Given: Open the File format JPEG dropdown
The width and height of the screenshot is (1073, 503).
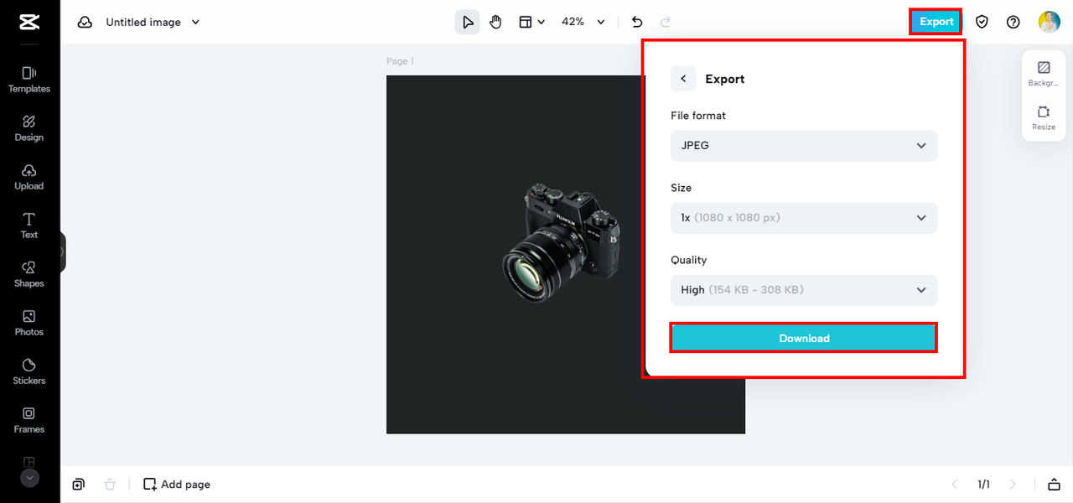Looking at the screenshot, I should (x=804, y=146).
